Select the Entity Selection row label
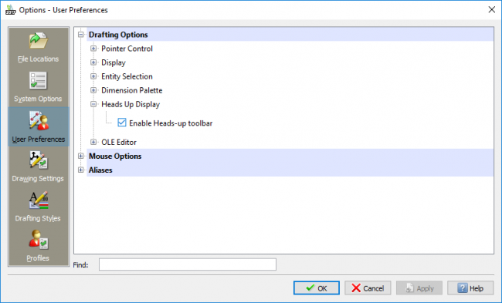 click(x=127, y=76)
